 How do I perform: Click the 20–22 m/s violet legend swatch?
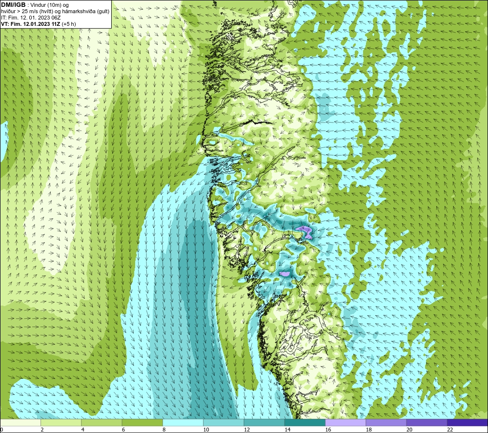tap(427, 422)
